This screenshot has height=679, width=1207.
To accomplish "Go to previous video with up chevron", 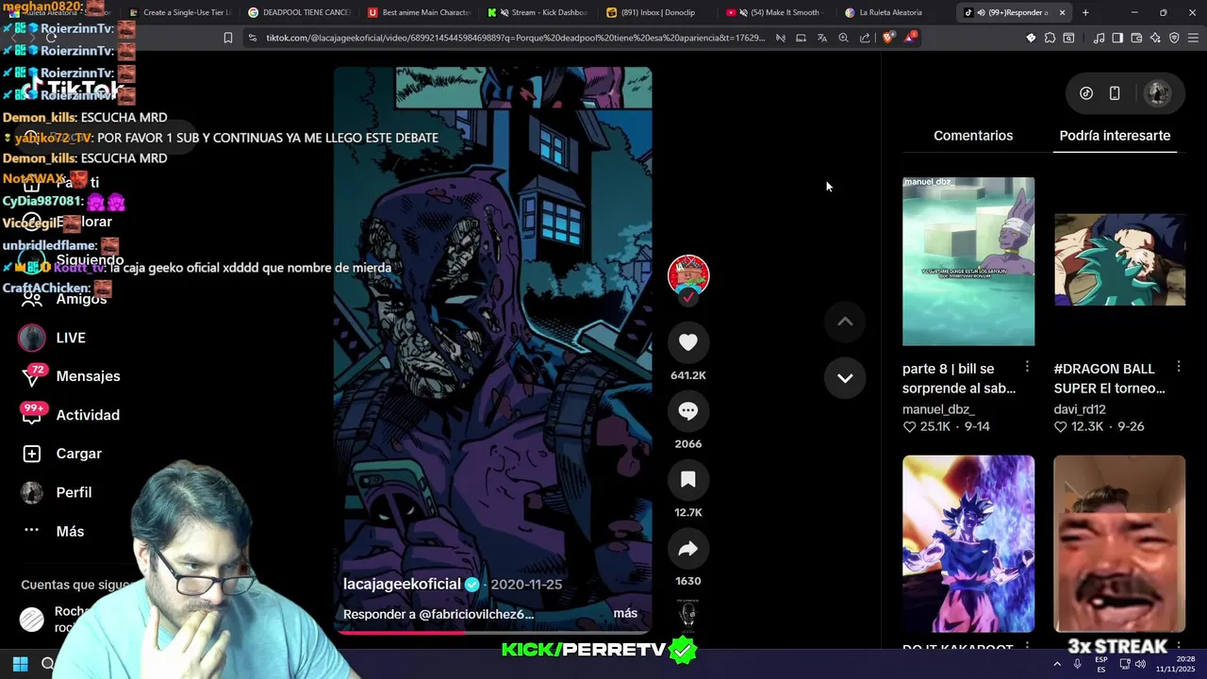I will point(845,322).
